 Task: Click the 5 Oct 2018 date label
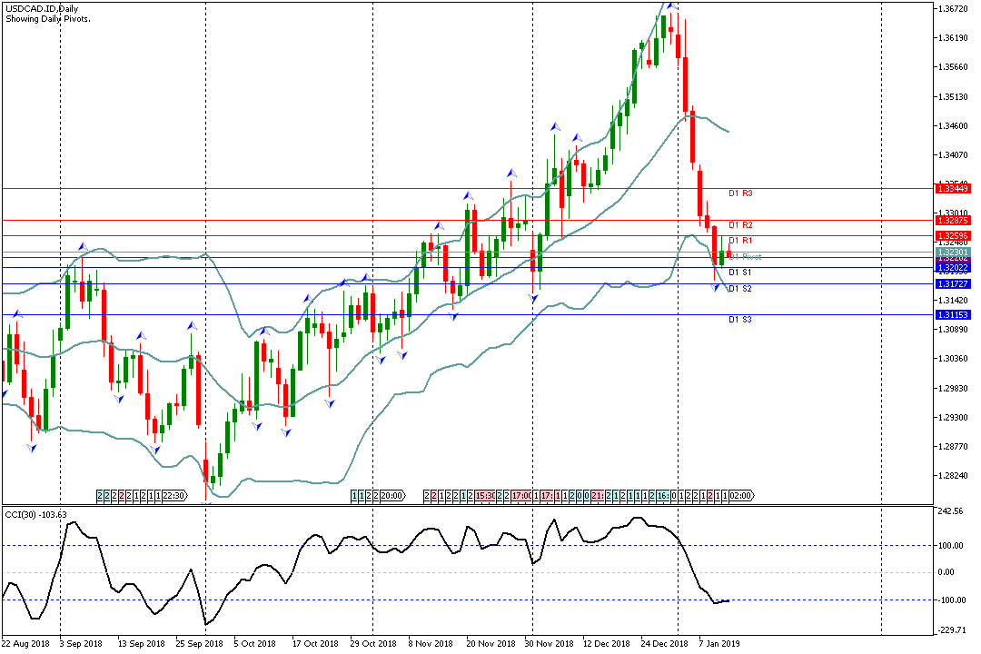pos(254,644)
